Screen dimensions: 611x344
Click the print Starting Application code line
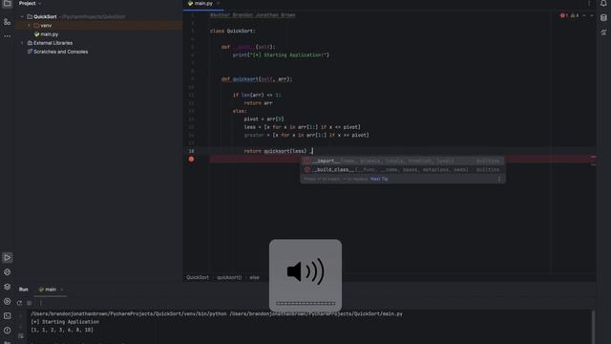point(281,55)
